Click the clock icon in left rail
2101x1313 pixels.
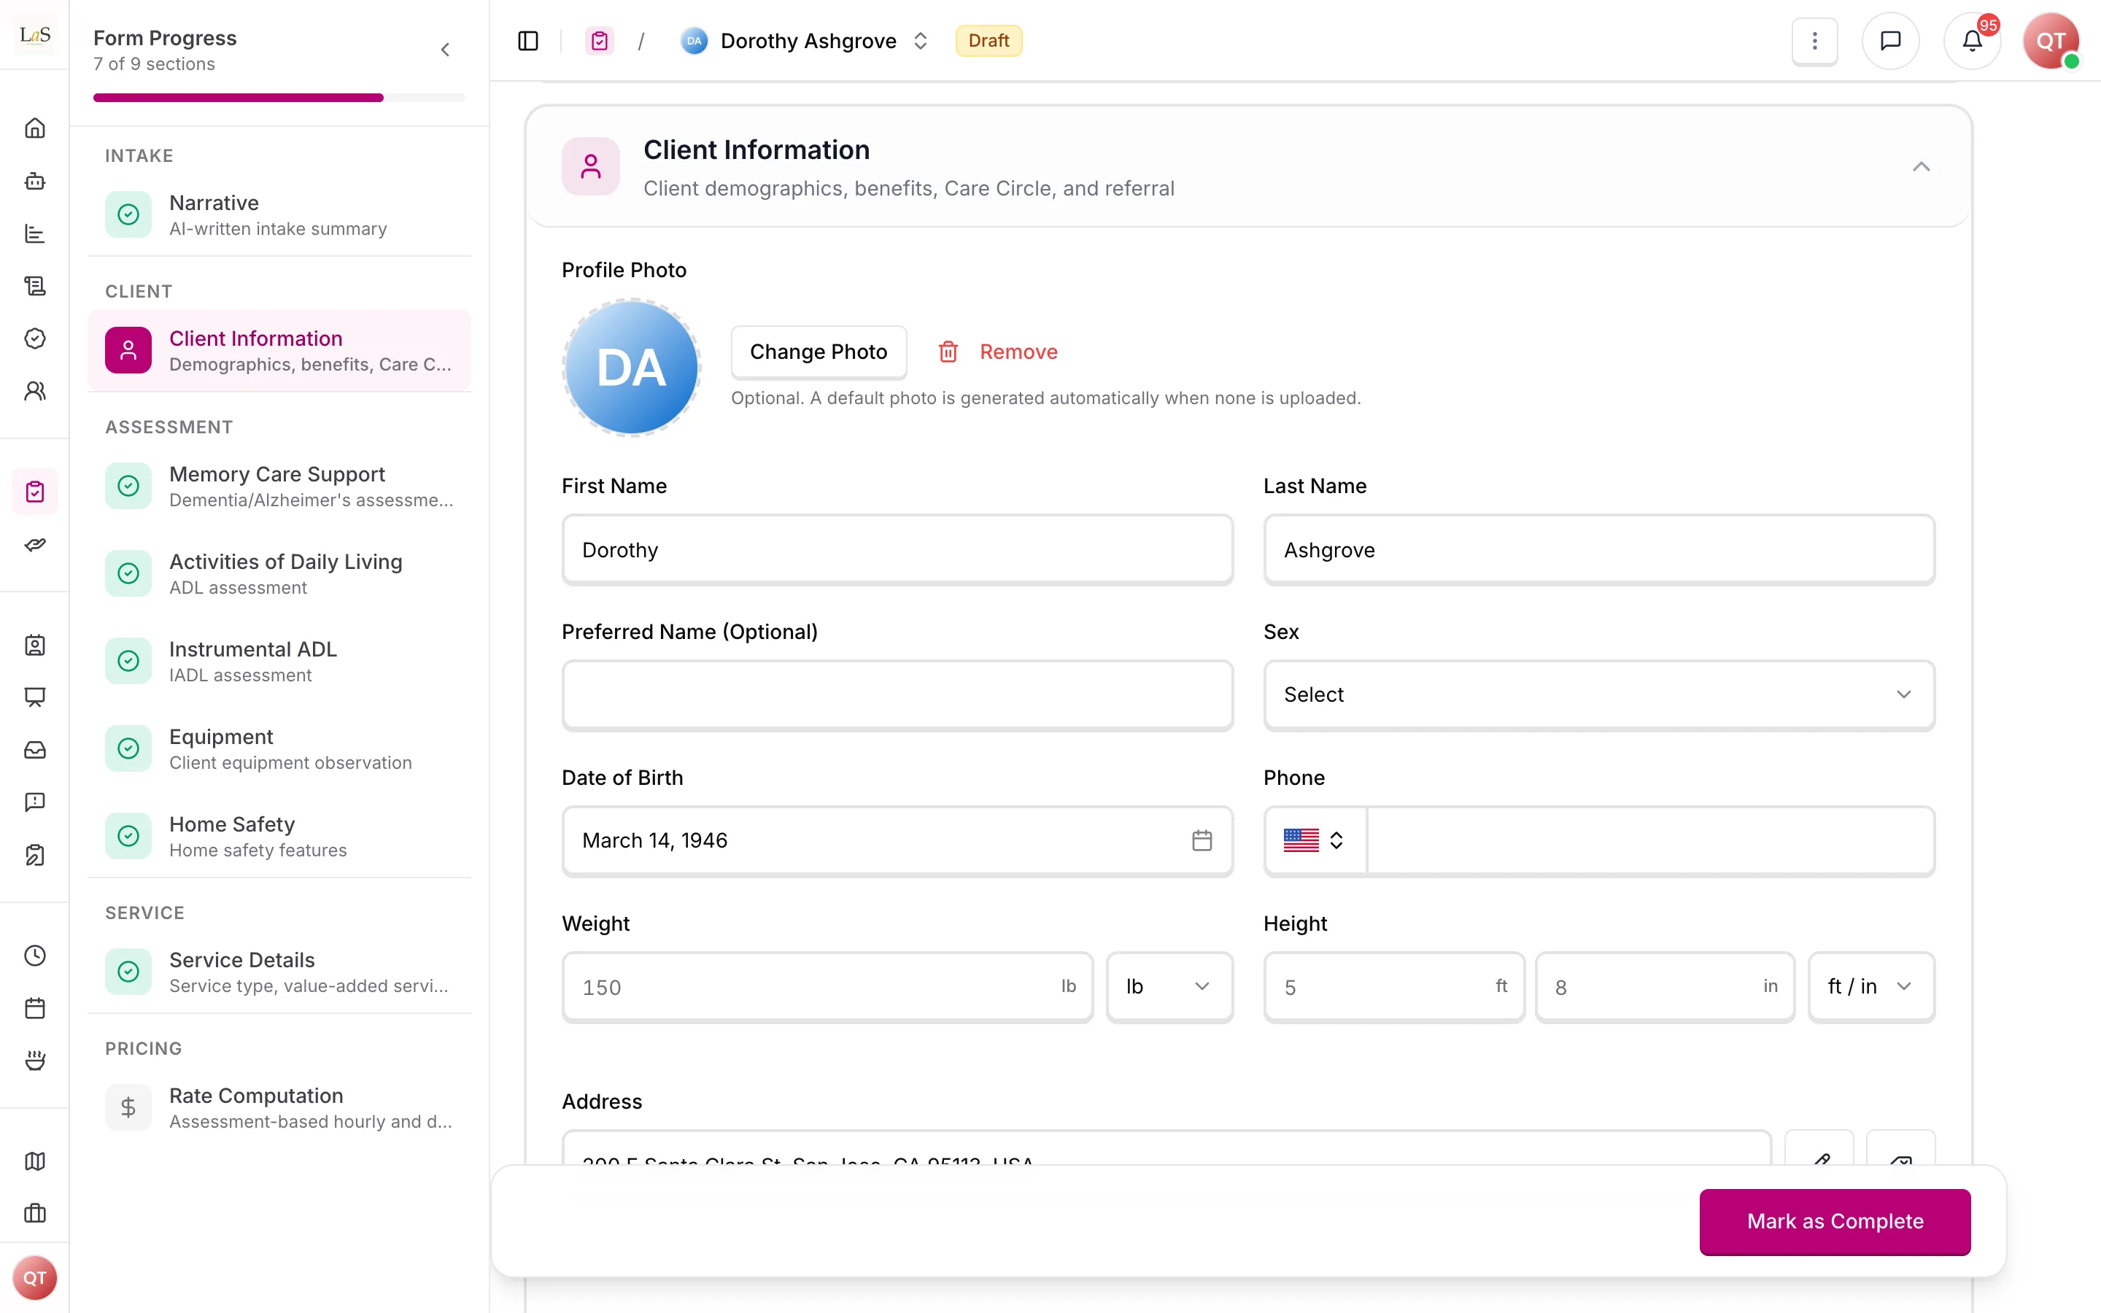pyautogui.click(x=35, y=956)
